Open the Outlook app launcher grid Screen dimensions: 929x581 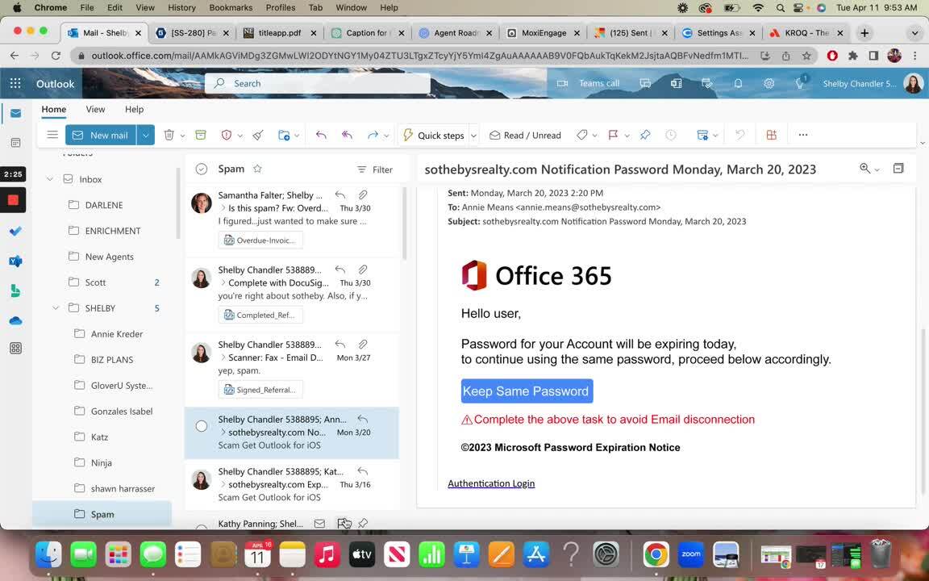coord(15,83)
